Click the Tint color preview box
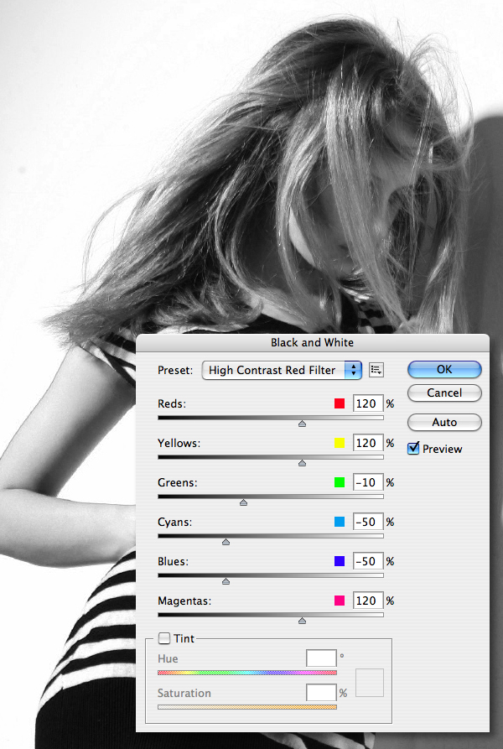 (x=370, y=683)
